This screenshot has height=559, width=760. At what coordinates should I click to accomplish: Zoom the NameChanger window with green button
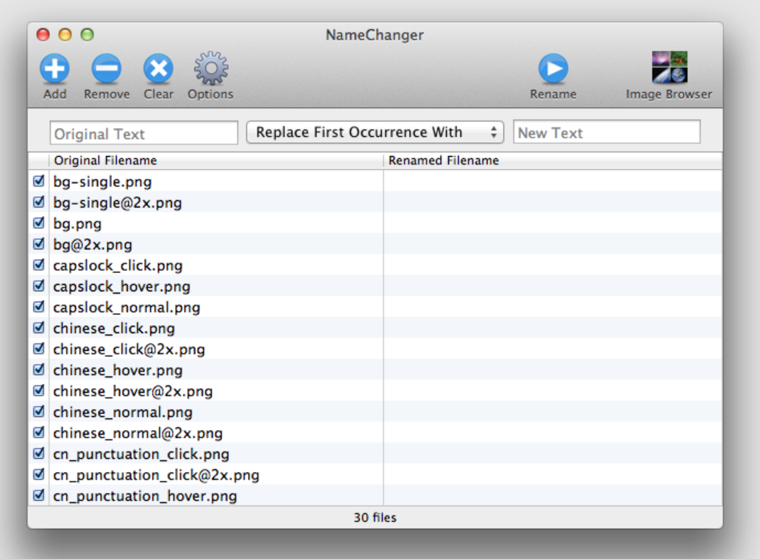[x=88, y=35]
